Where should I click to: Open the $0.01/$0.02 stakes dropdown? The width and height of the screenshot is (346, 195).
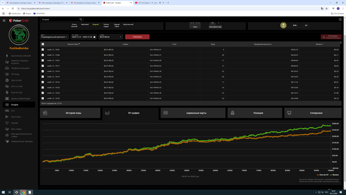click(111, 37)
